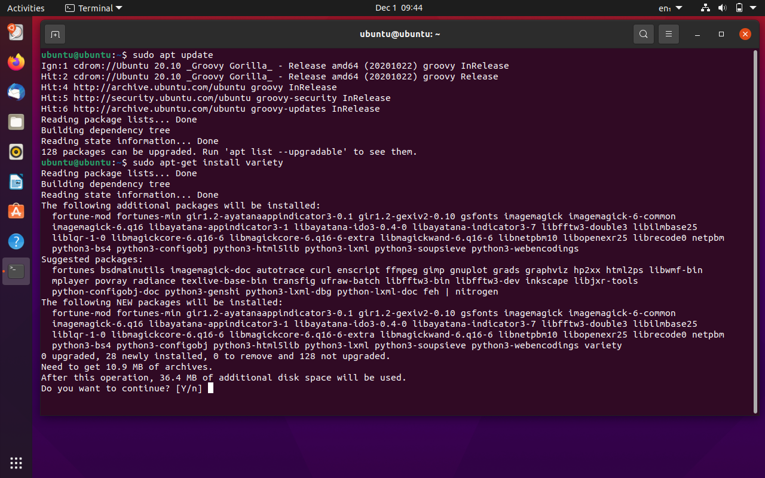The width and height of the screenshot is (765, 478).
Task: Click the 'Hit:6' groovy-updates line
Action: 210,109
